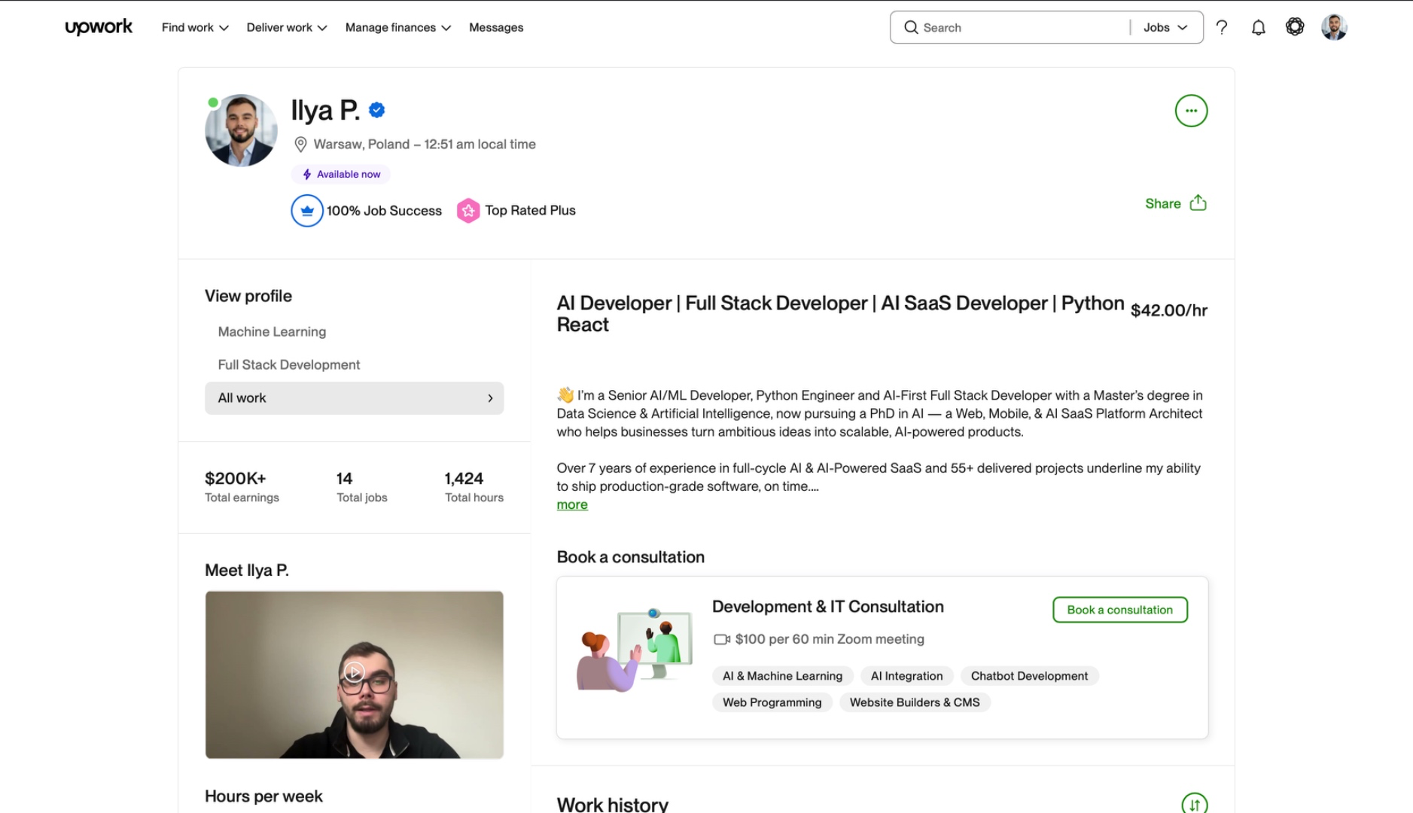Click the Book a consultation button
Screen dimensions: 1413x813
click(1119, 610)
